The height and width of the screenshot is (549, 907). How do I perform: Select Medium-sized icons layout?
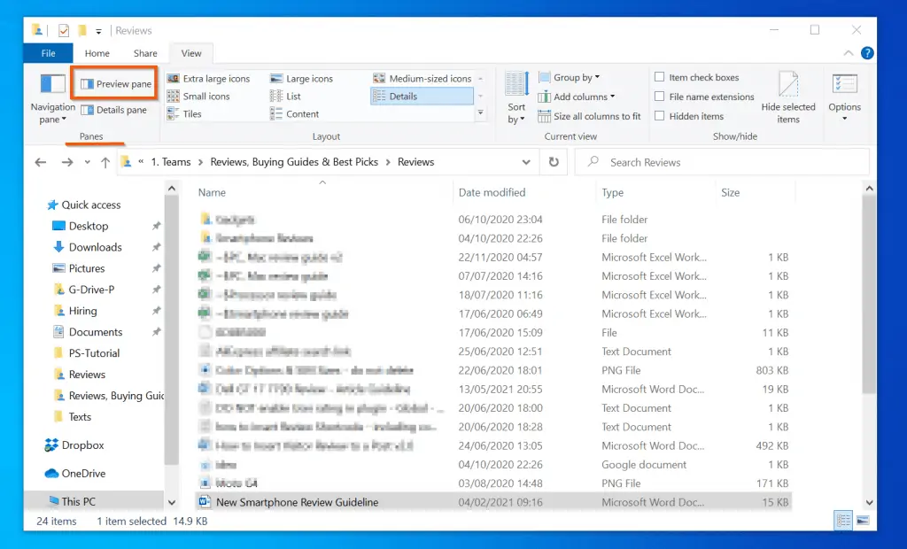[422, 78]
